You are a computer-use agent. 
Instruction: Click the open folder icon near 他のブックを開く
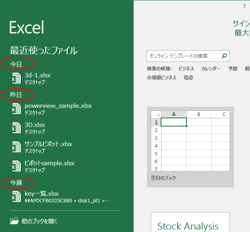click(14, 221)
